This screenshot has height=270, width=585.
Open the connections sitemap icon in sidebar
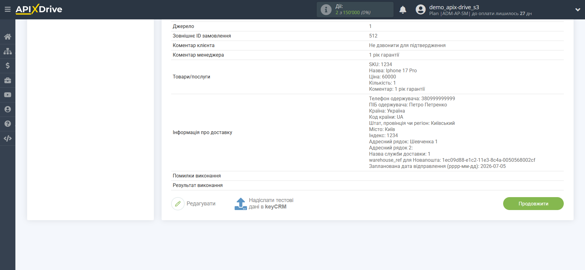point(8,51)
